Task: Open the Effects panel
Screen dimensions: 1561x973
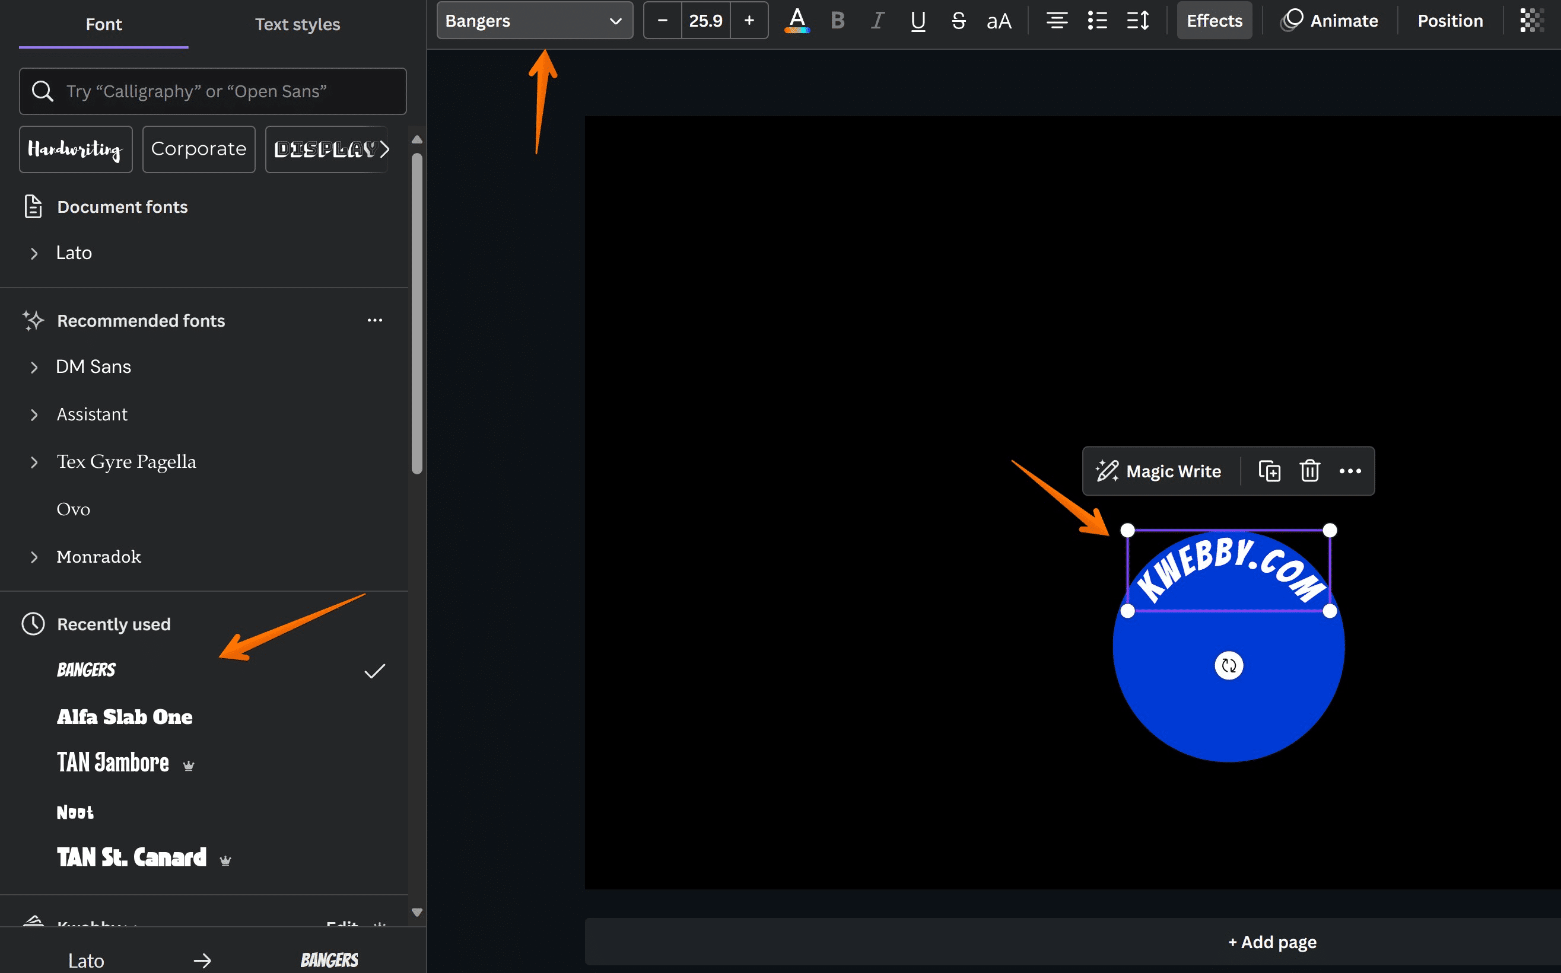Action: tap(1215, 21)
